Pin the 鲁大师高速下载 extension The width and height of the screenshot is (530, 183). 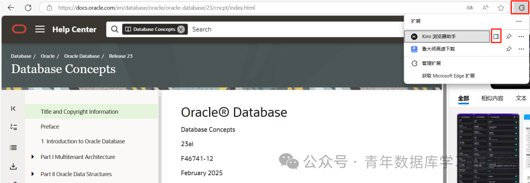[x=508, y=49]
